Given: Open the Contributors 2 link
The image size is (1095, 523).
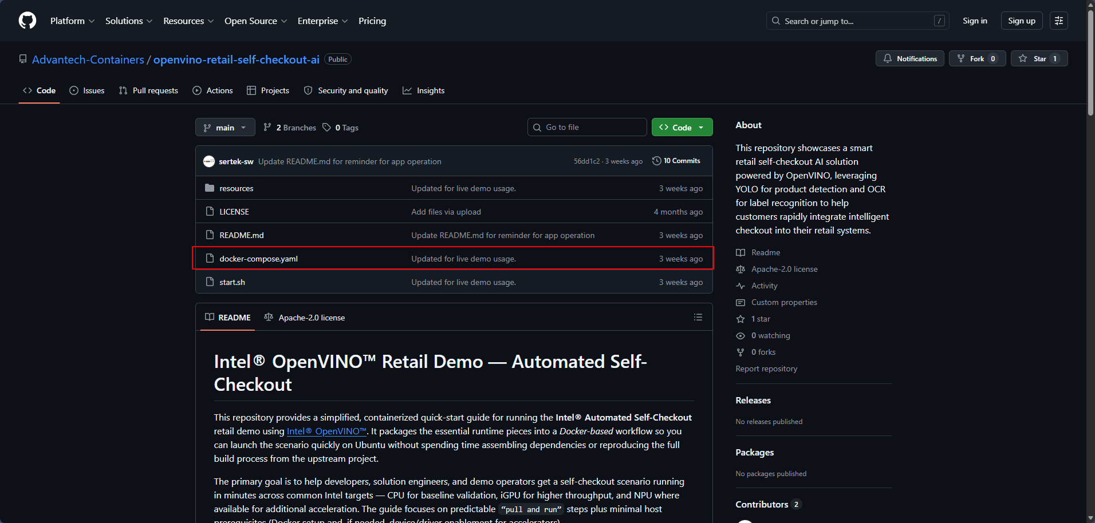Looking at the screenshot, I should click(x=769, y=504).
